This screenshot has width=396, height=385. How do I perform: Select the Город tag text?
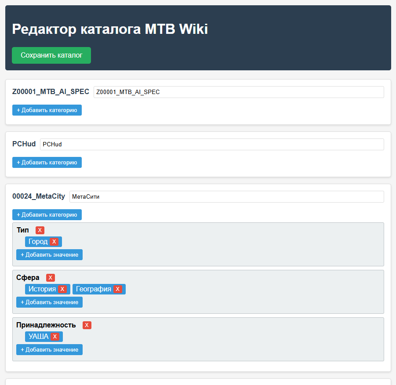point(38,242)
